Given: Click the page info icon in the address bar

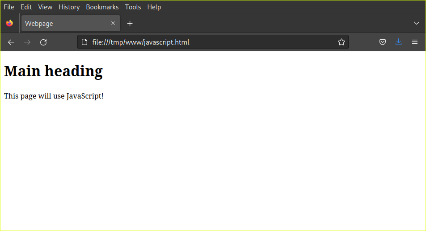Looking at the screenshot, I should [84, 42].
